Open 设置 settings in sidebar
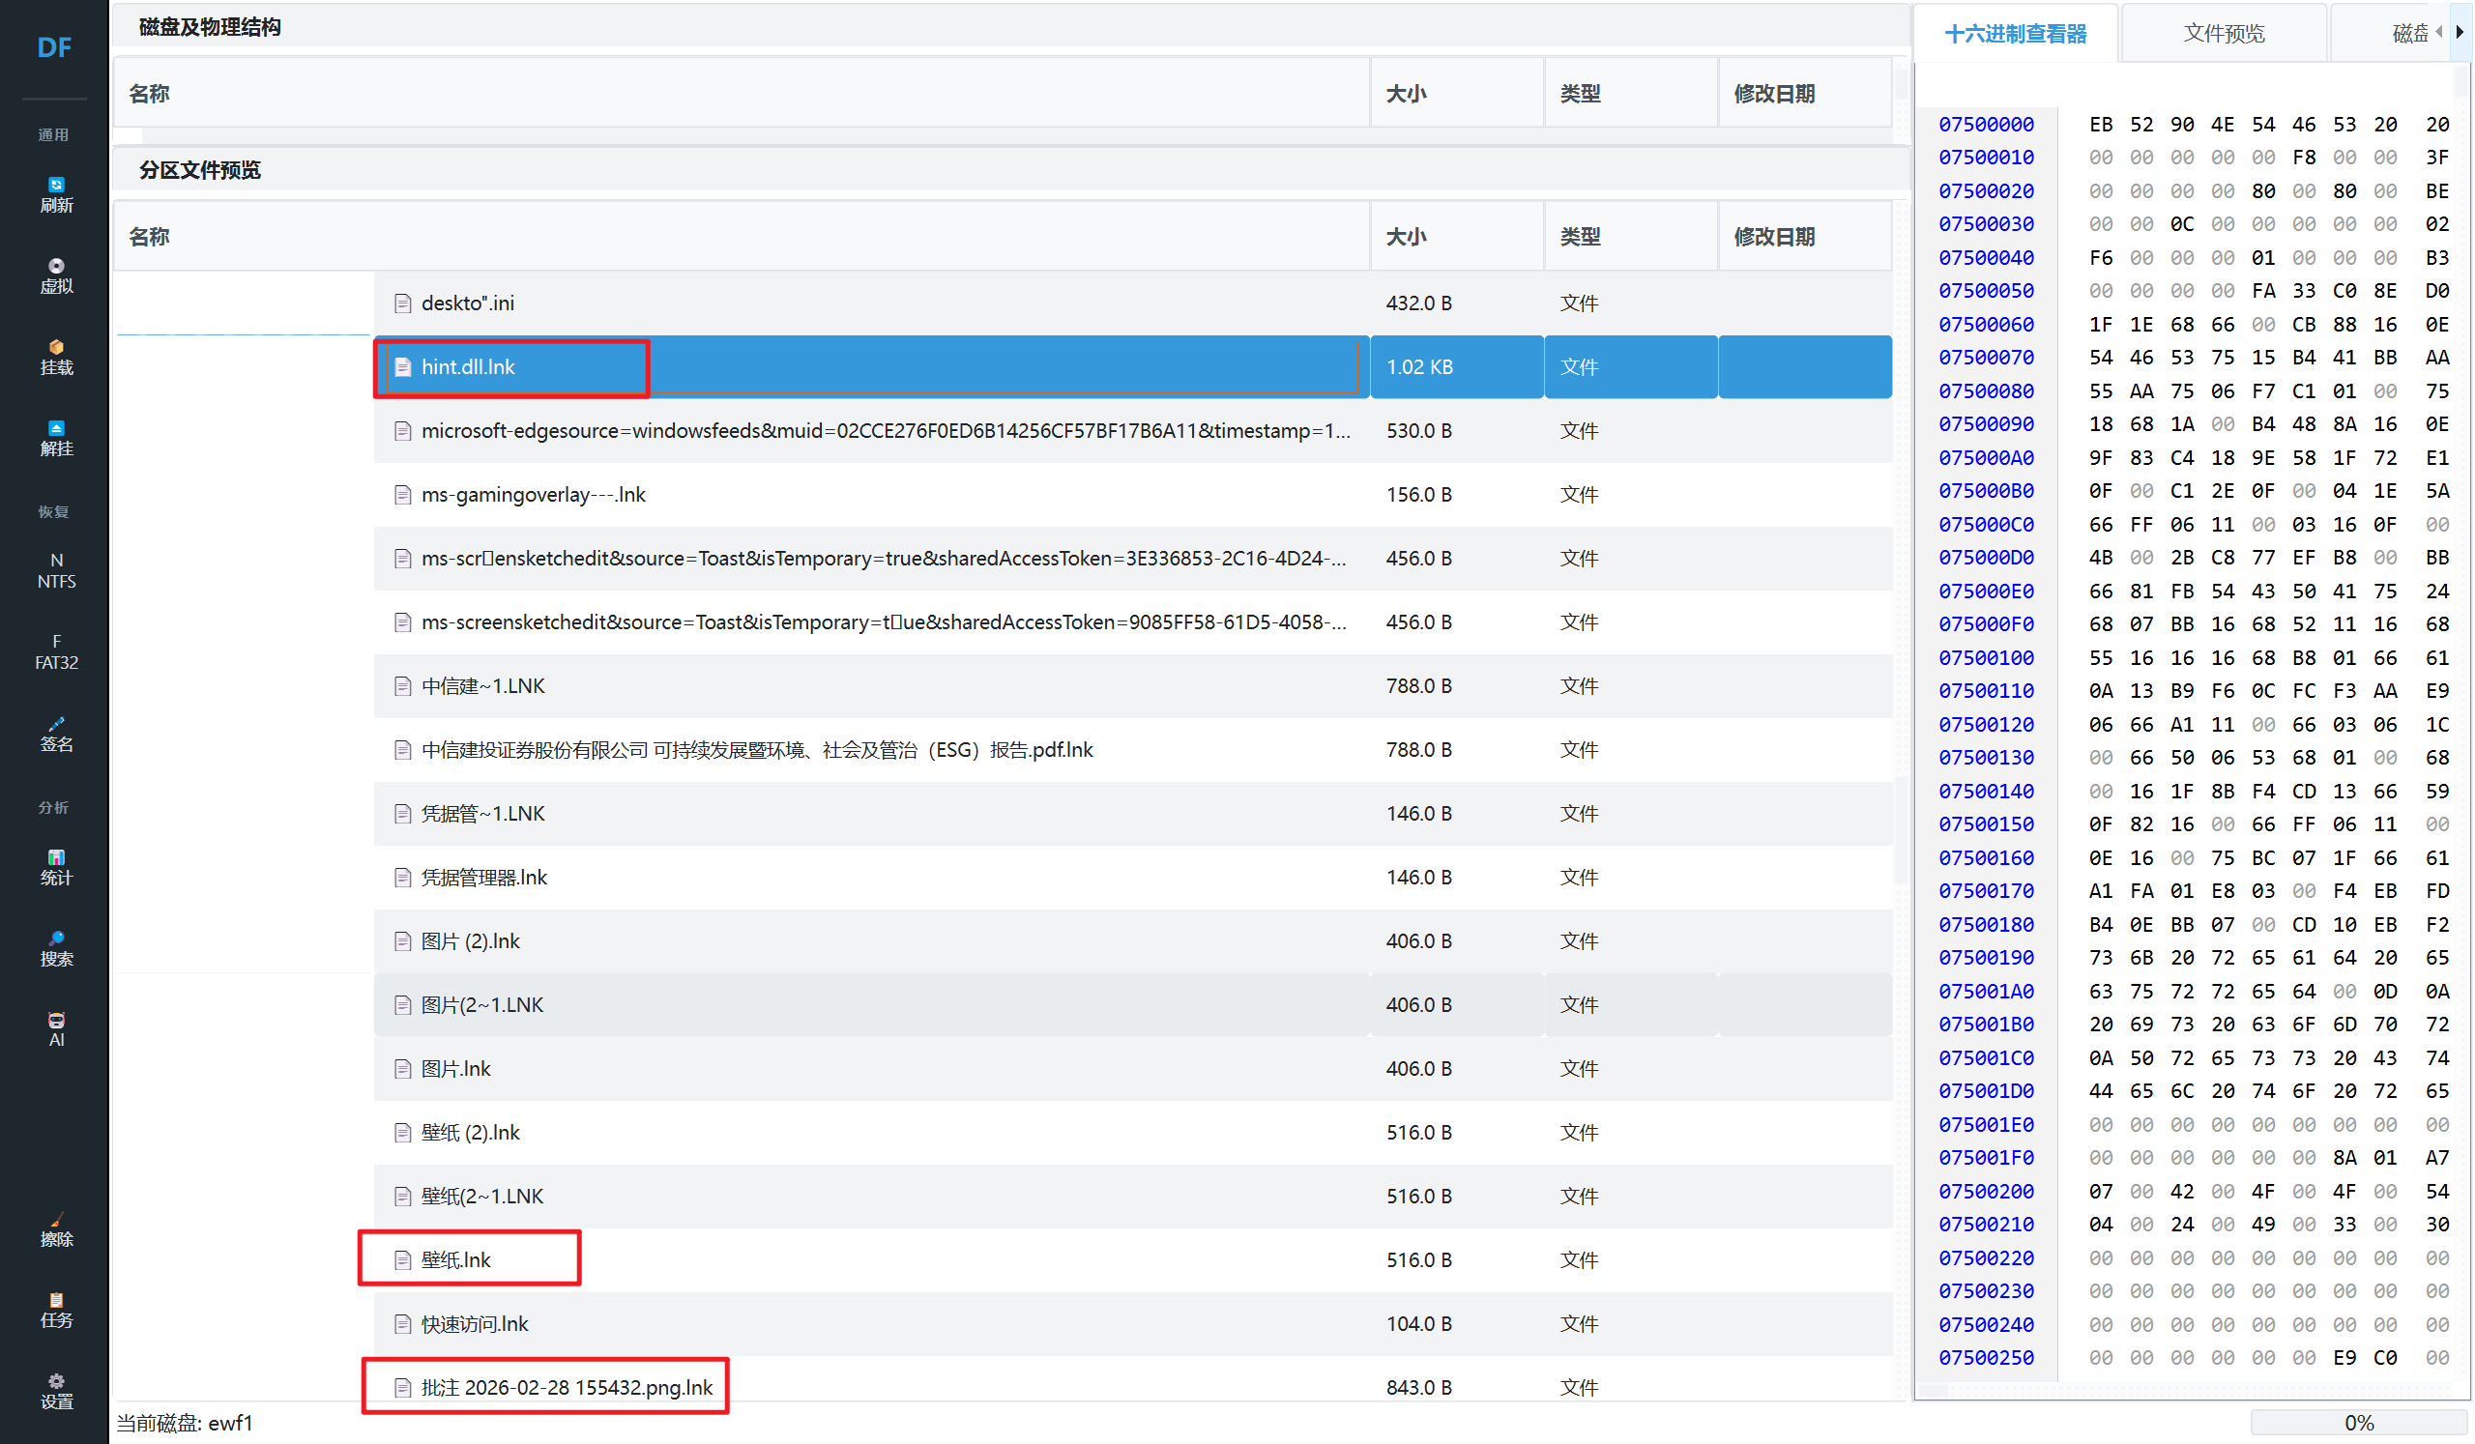Viewport: 2475px width, 1444px height. click(x=56, y=1391)
